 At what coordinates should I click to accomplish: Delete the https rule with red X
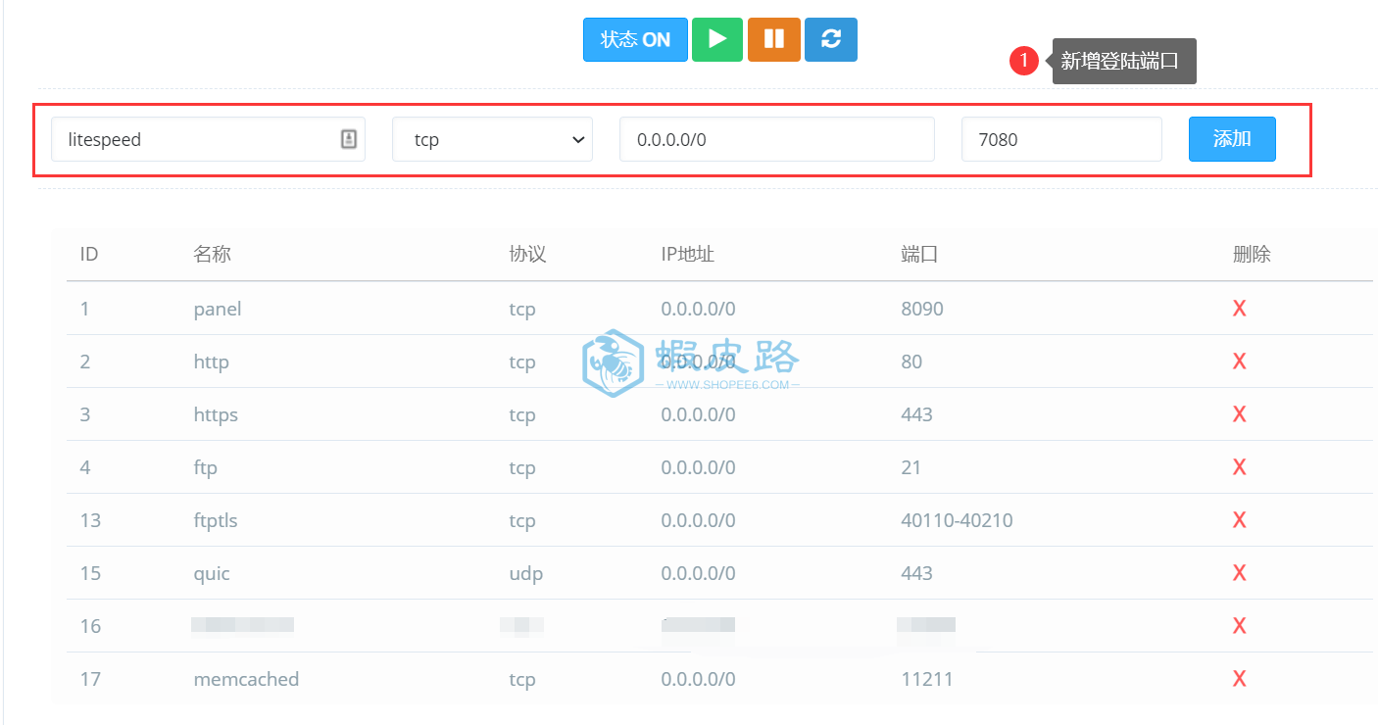[x=1239, y=414]
